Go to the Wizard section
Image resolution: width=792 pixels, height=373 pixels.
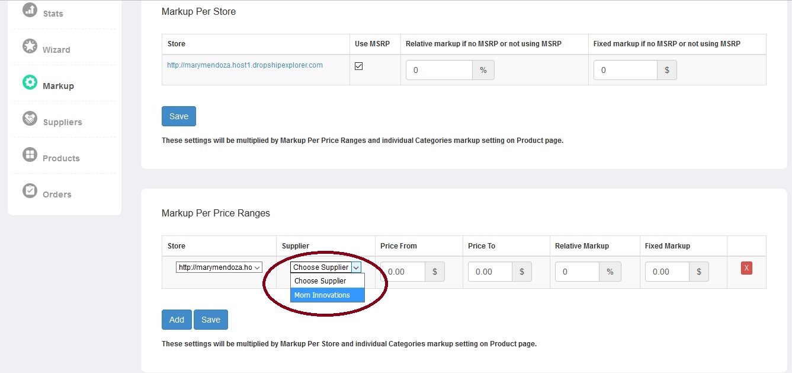point(56,50)
